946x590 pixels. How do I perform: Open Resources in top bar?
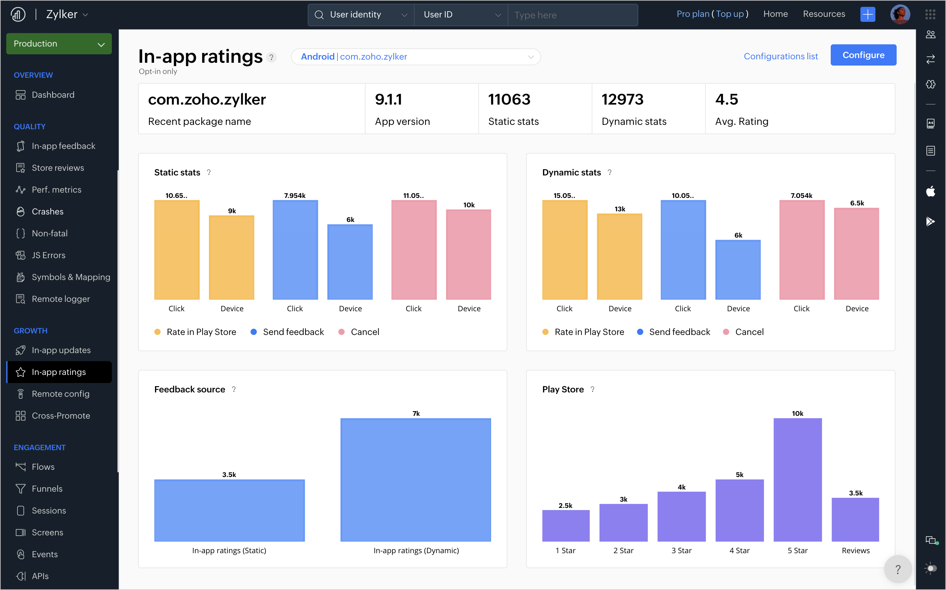point(824,14)
